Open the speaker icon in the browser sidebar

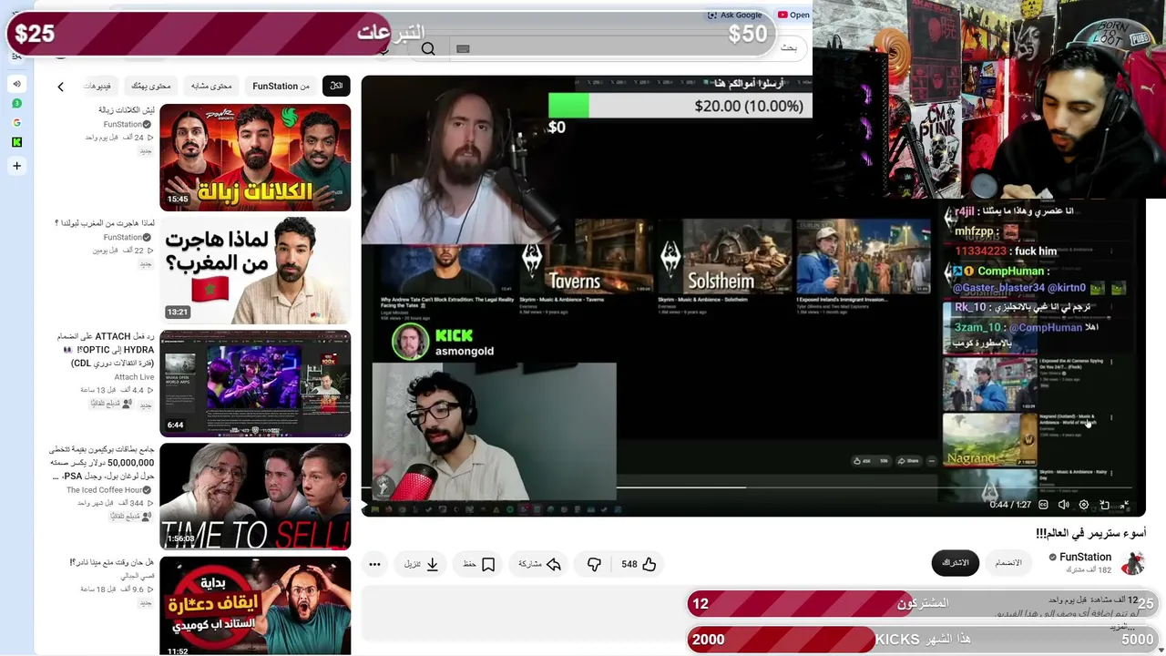coord(16,84)
